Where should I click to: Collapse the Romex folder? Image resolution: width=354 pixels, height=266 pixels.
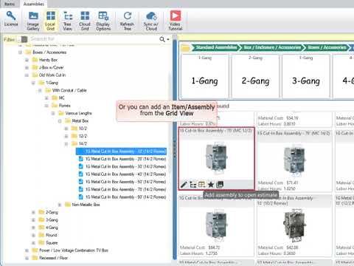46,106
